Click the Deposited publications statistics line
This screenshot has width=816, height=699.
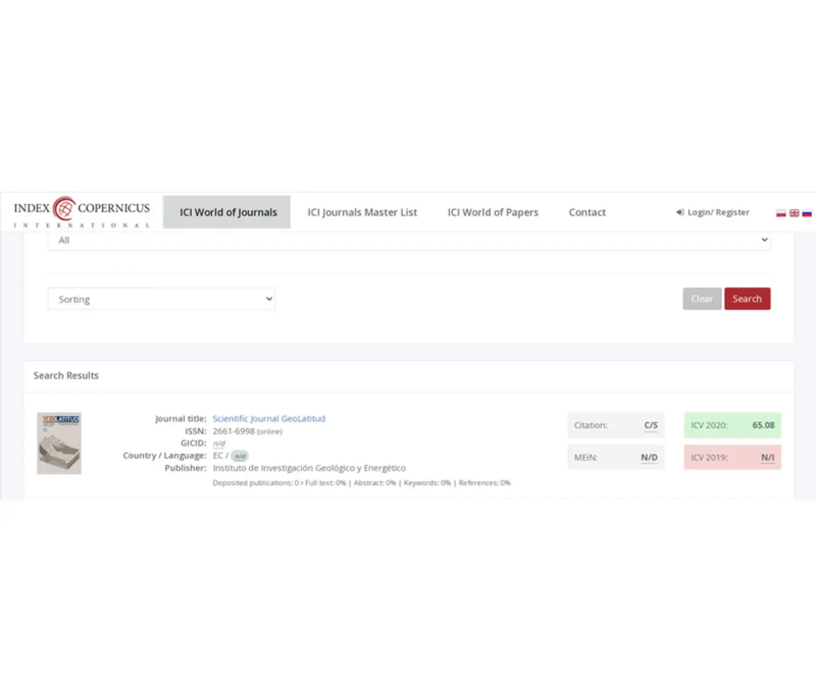361,483
